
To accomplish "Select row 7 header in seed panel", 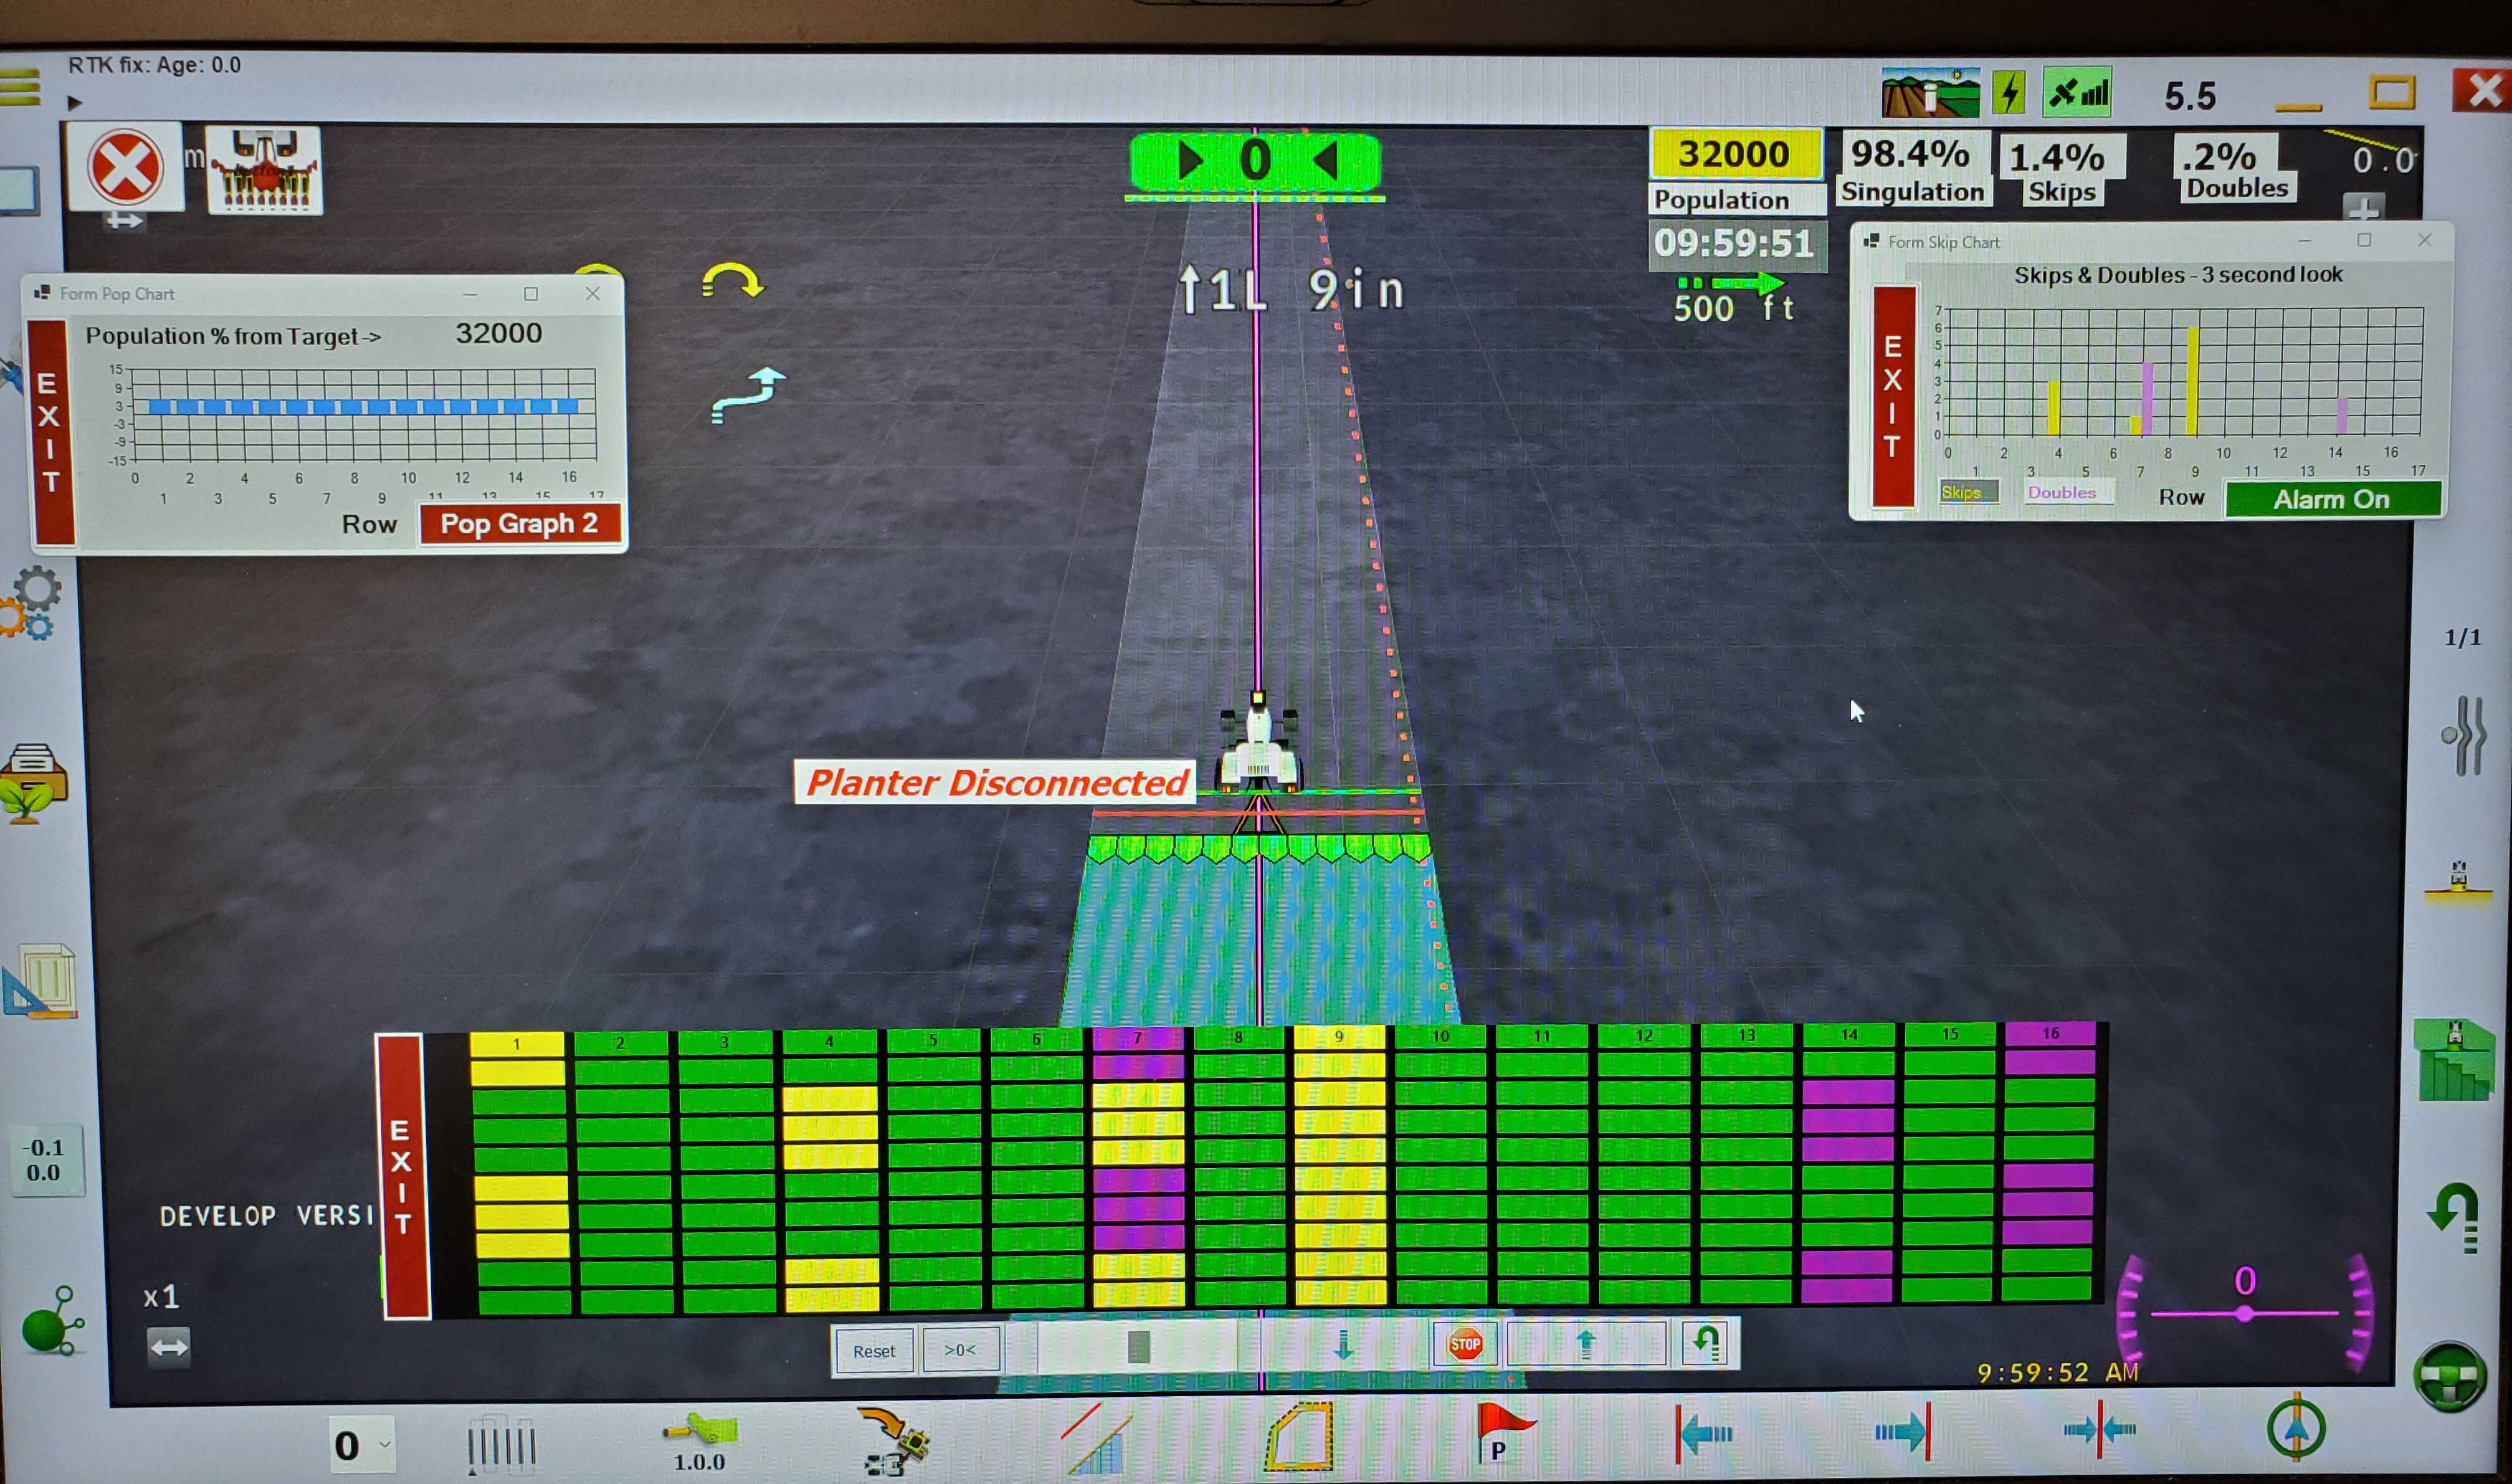I will coord(1138,1038).
